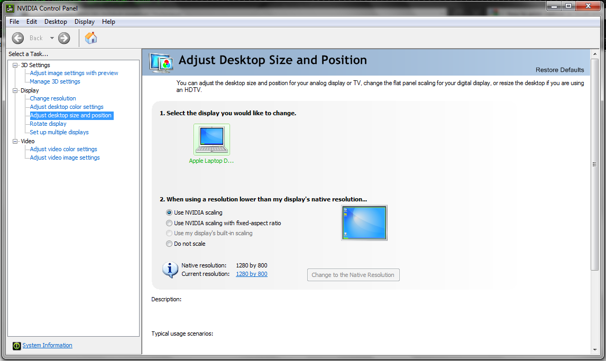This screenshot has width=606, height=361.
Task: Click the scrollbar up arrow
Action: click(595, 54)
